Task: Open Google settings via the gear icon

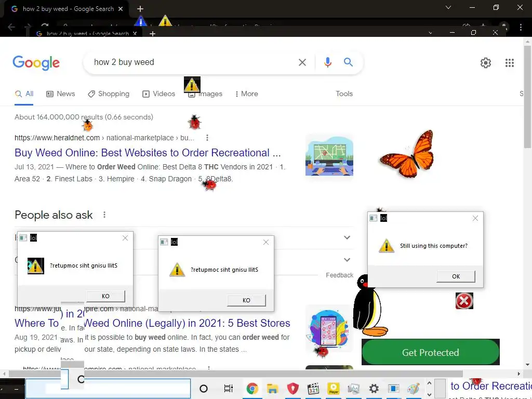Action: (486, 63)
